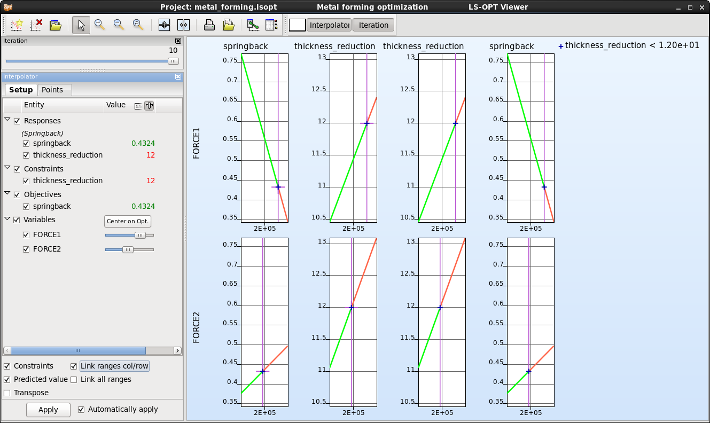Toggle Link ranges col/row checkbox
The width and height of the screenshot is (710, 423).
[74, 366]
